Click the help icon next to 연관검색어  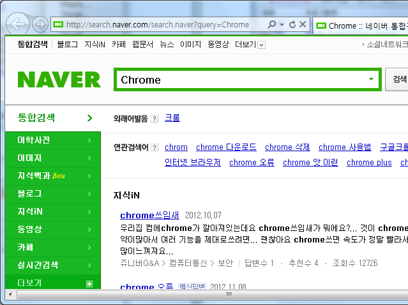pyautogui.click(x=155, y=147)
